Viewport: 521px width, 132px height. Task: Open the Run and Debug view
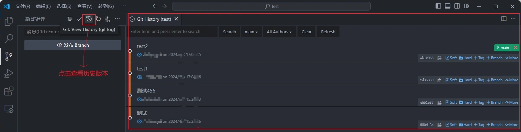(x=9, y=73)
